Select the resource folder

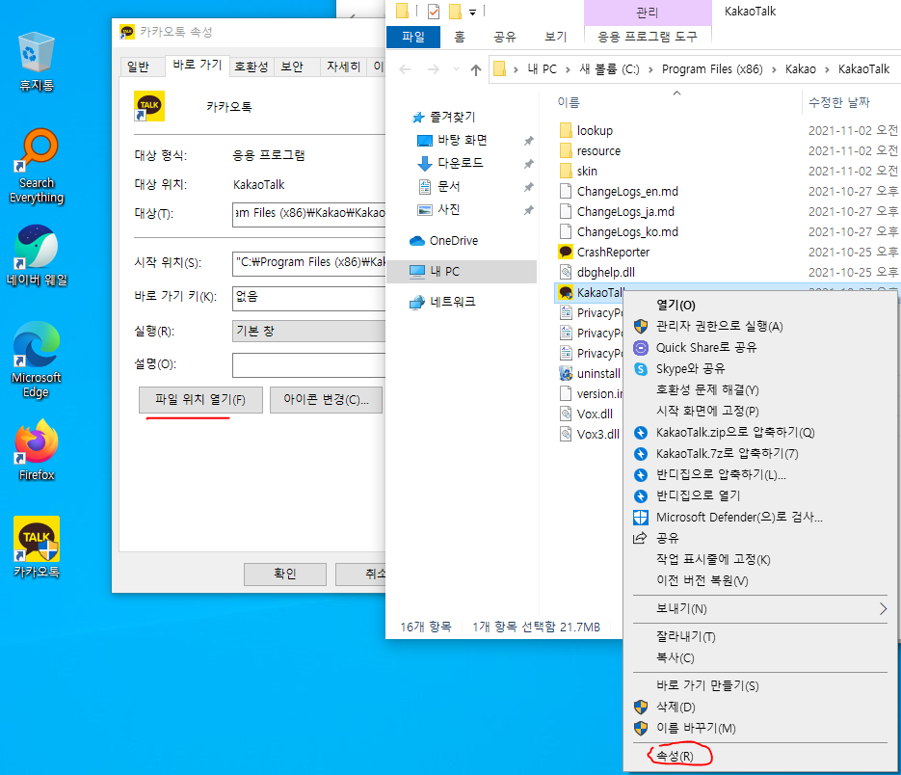click(590, 150)
